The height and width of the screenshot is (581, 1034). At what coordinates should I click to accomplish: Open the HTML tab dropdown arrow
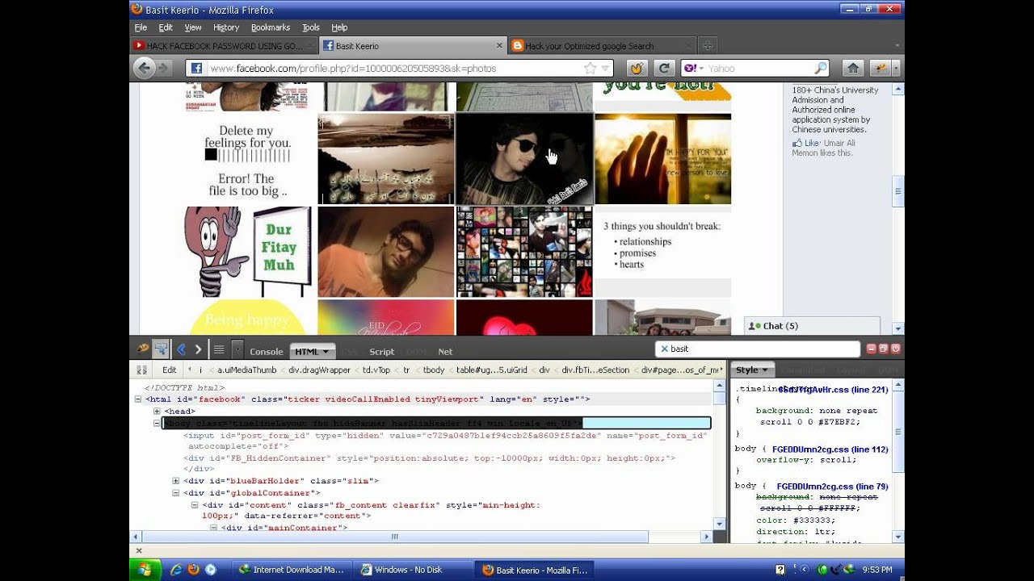coord(326,352)
